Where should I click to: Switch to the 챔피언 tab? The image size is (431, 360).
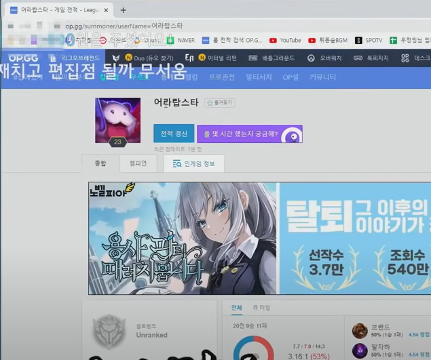click(x=138, y=163)
